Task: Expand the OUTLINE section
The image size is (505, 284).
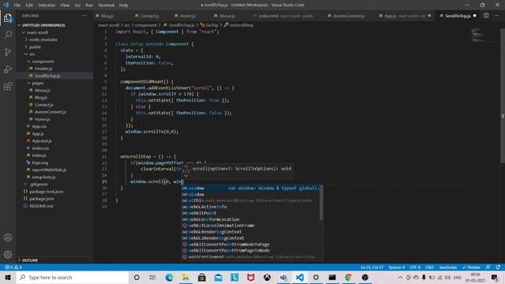Action: [x=30, y=260]
